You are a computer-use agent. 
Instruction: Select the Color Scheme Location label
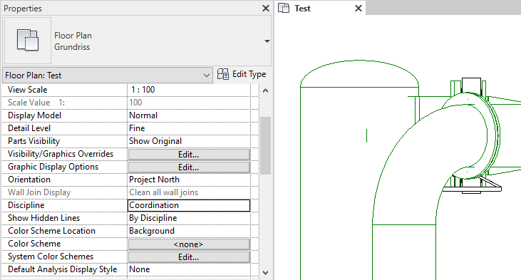[x=51, y=231]
